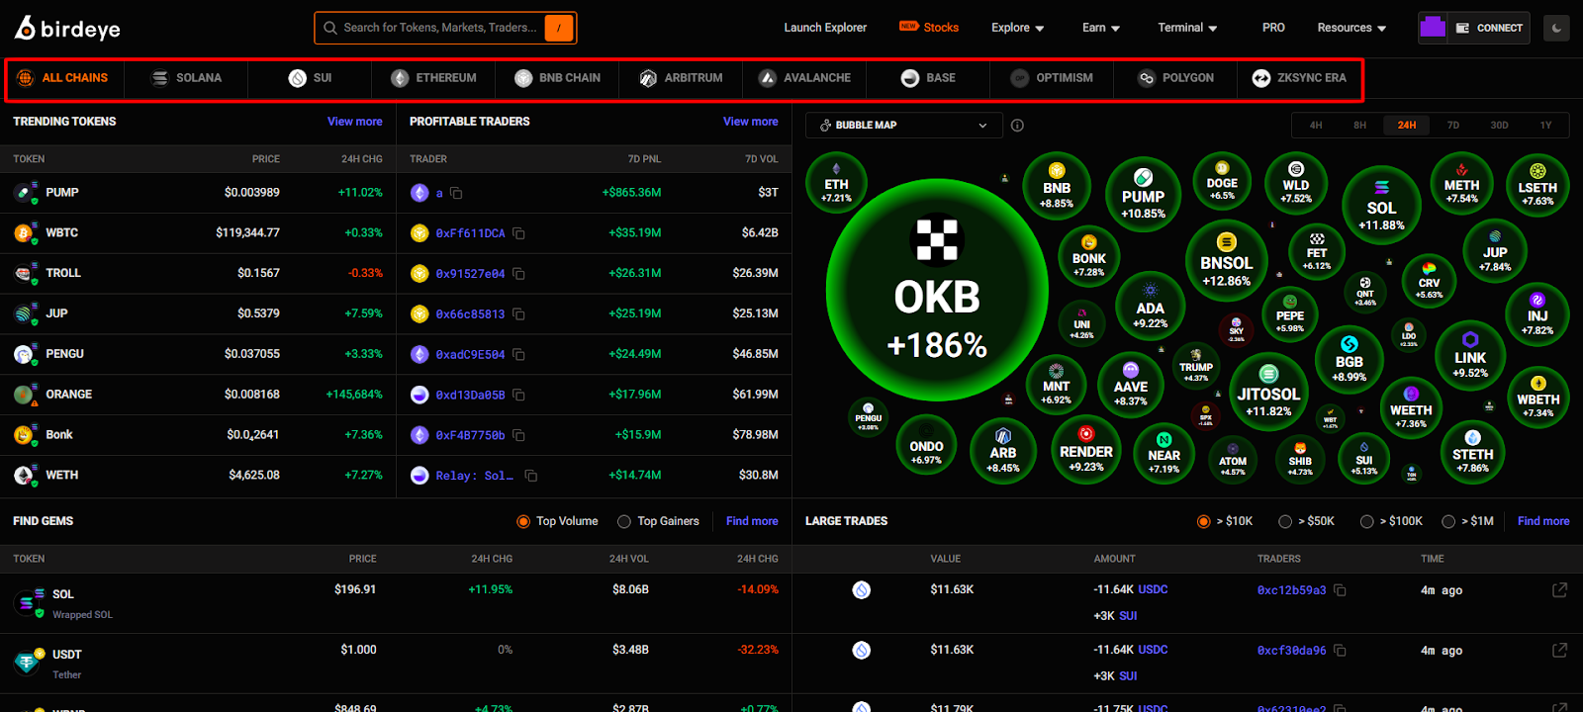Copy address of trader 0xF4B7750b
1583x712 pixels.
[x=518, y=435]
